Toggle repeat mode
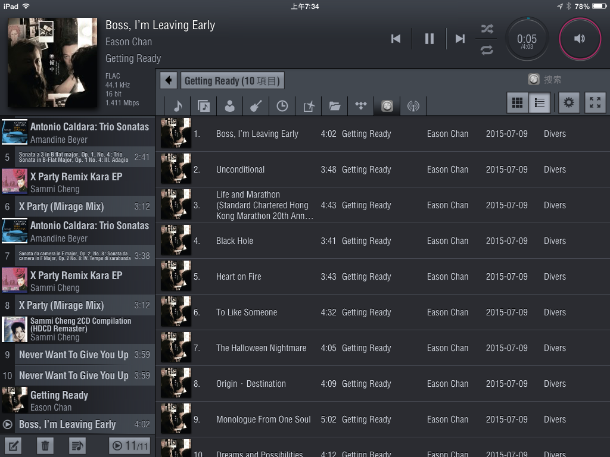 487,50
